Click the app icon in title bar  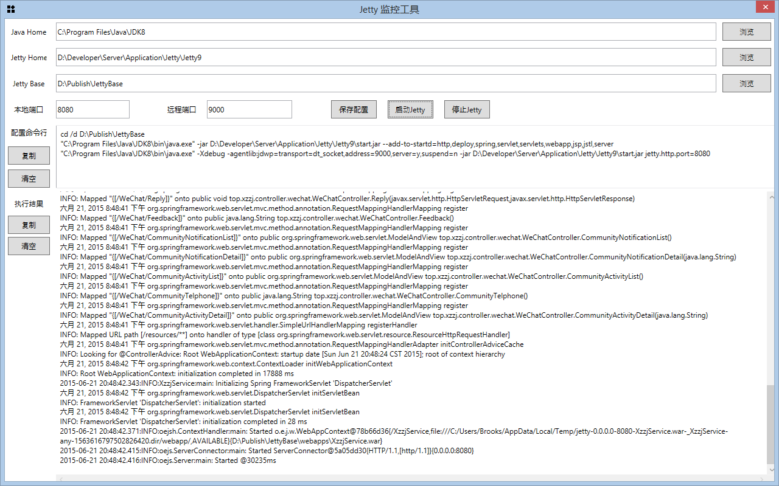(x=11, y=9)
